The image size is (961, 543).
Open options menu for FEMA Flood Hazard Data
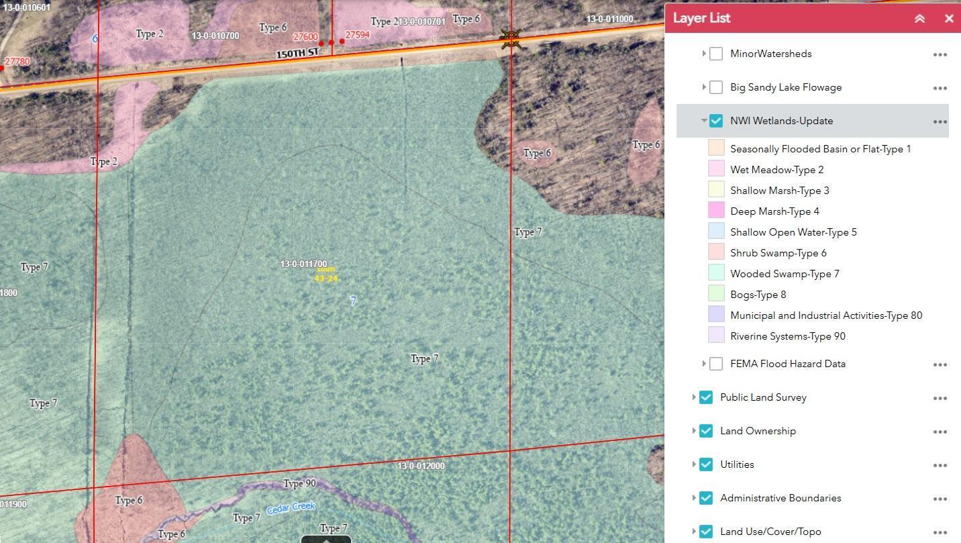(940, 364)
